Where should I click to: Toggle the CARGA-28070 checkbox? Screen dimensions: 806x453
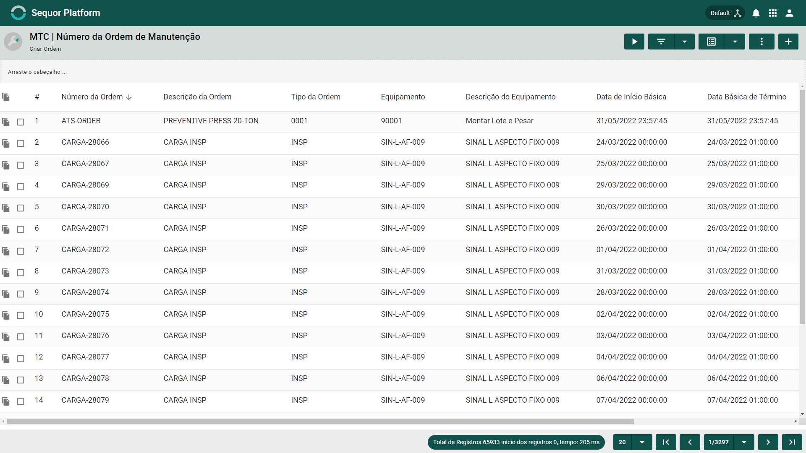(x=21, y=208)
